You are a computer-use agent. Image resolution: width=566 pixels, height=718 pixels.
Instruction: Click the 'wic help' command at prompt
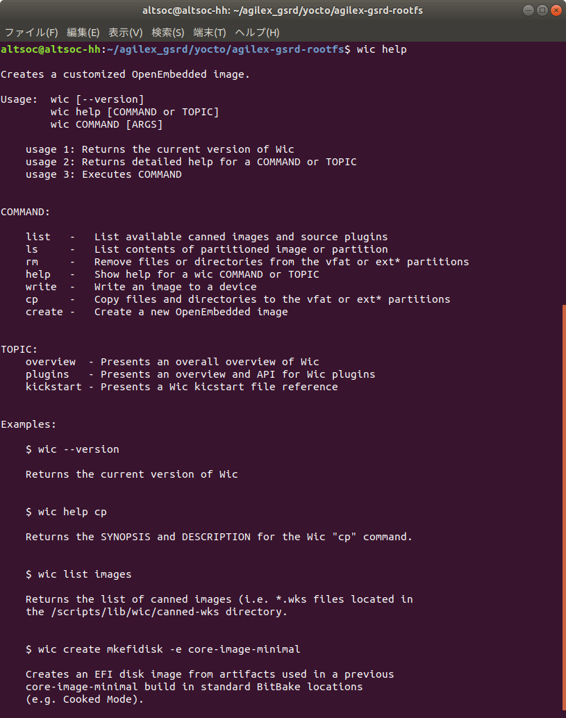coord(381,49)
